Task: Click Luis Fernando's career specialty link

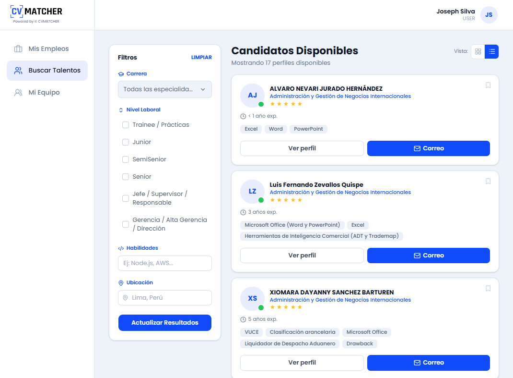Action: 340,193
